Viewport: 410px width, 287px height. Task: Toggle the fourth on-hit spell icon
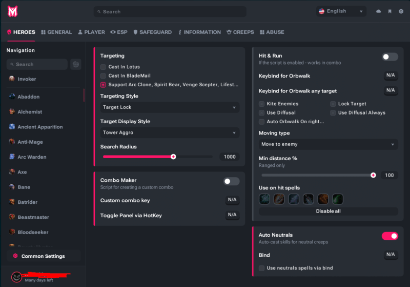point(309,199)
